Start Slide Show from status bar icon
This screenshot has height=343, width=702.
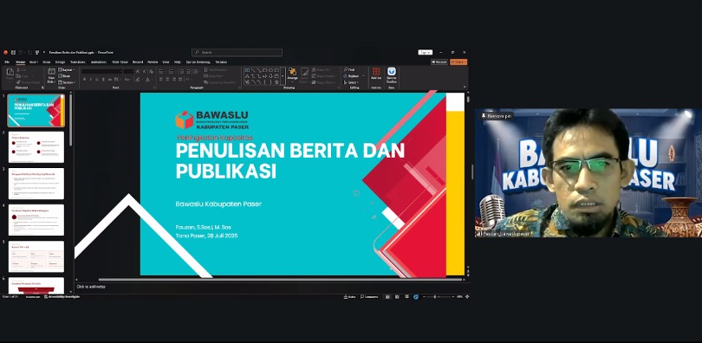point(415,296)
